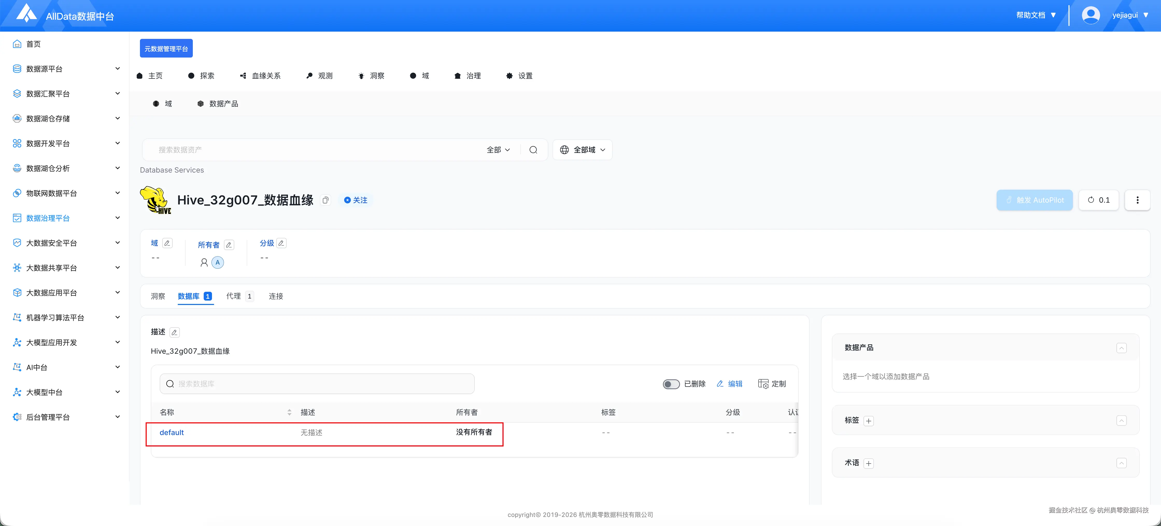Click the 机器学习算法平台 sidebar icon
1161x526 pixels.
(17, 317)
